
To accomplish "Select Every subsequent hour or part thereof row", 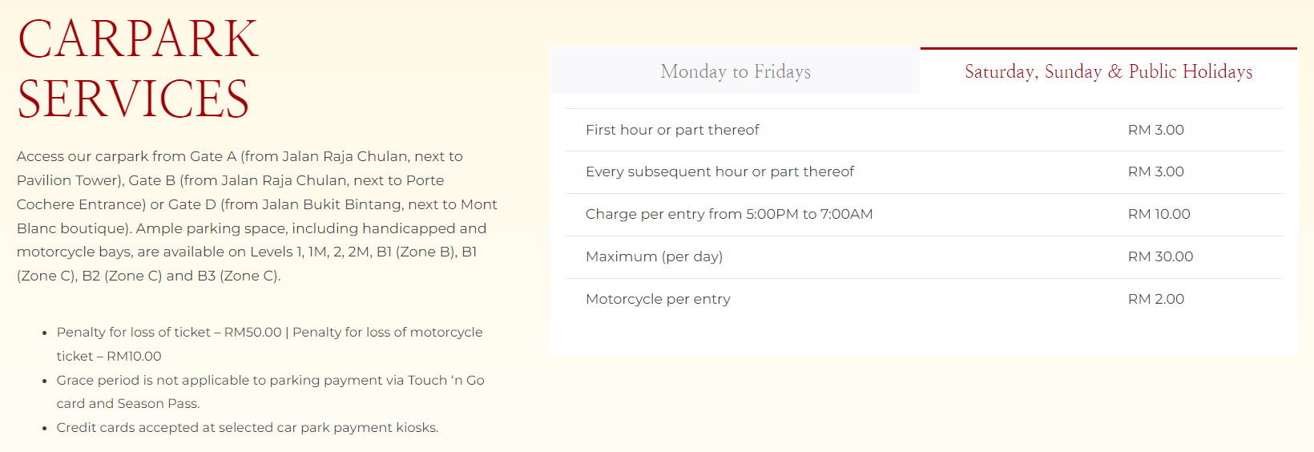I will tap(924, 172).
